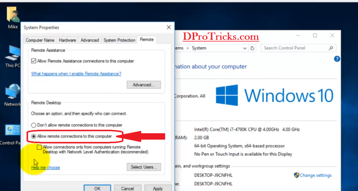The image size is (358, 191).
Task: Open What happens when I enable Remote Assistance link
Action: pos(76,74)
